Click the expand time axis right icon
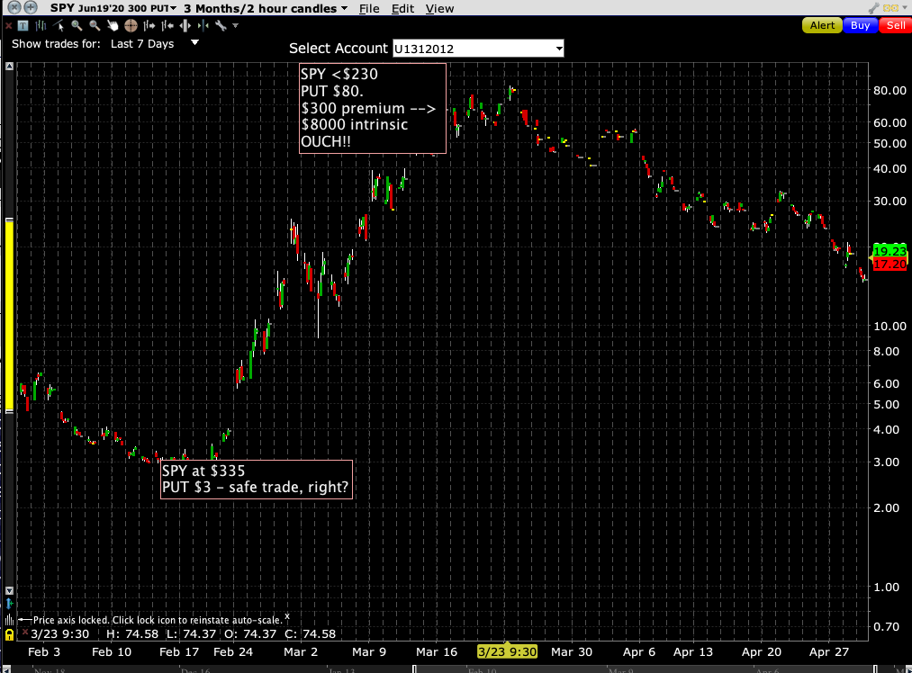912x673 pixels. click(149, 25)
